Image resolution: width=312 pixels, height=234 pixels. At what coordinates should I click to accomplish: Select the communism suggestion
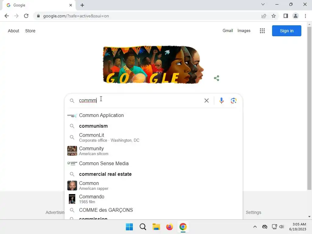pos(154,126)
